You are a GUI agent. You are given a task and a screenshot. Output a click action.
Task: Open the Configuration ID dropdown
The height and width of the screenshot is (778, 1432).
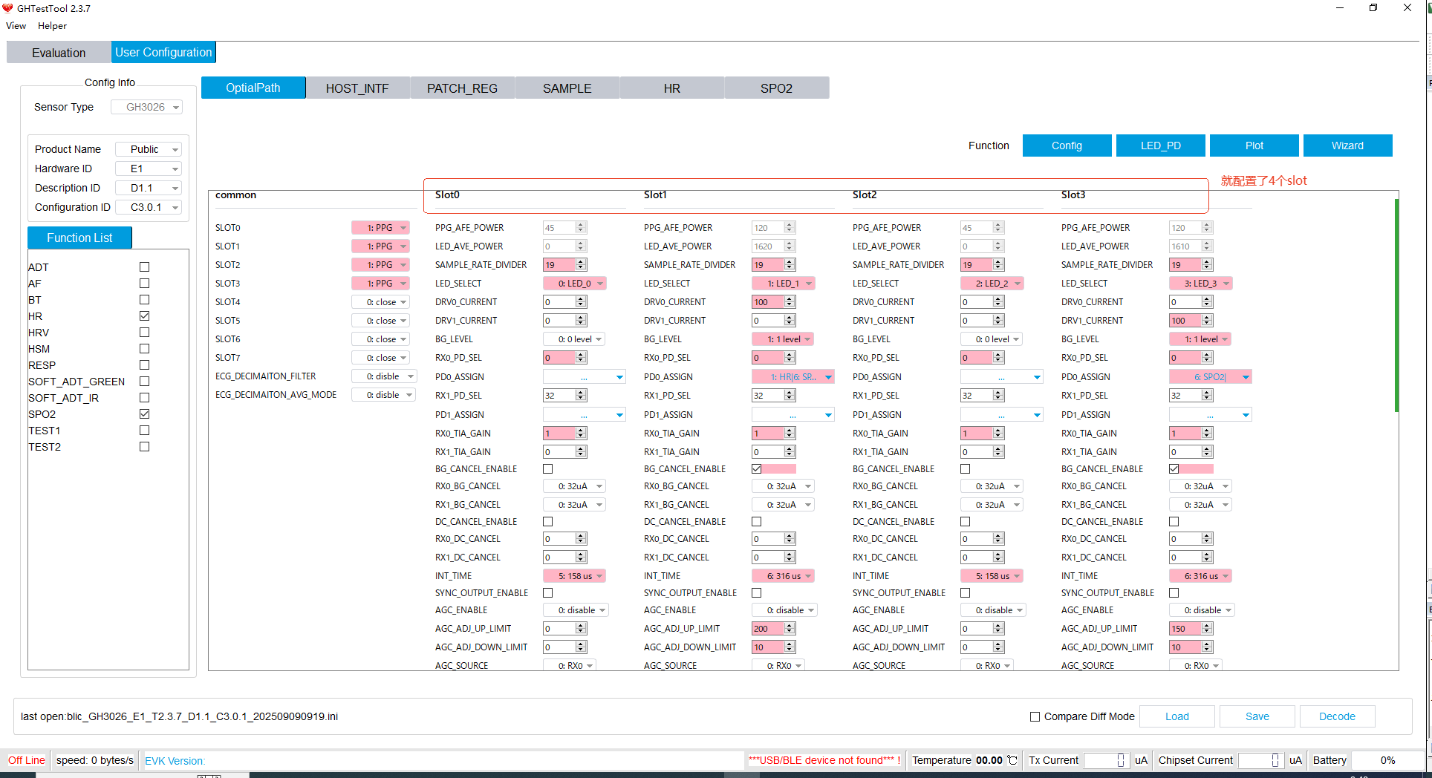point(149,207)
